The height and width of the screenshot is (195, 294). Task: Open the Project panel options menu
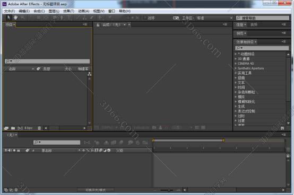[85, 24]
